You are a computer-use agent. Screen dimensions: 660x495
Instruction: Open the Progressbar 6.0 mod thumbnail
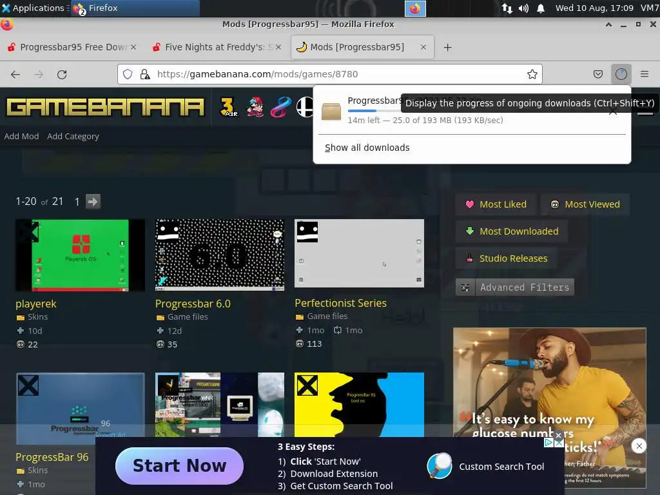(220, 255)
